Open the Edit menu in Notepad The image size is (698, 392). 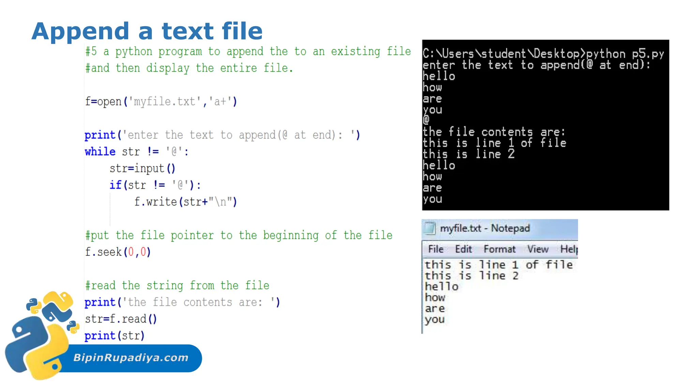(464, 249)
